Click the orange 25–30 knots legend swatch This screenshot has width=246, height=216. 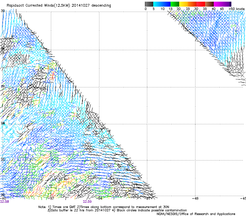(x=192, y=4)
